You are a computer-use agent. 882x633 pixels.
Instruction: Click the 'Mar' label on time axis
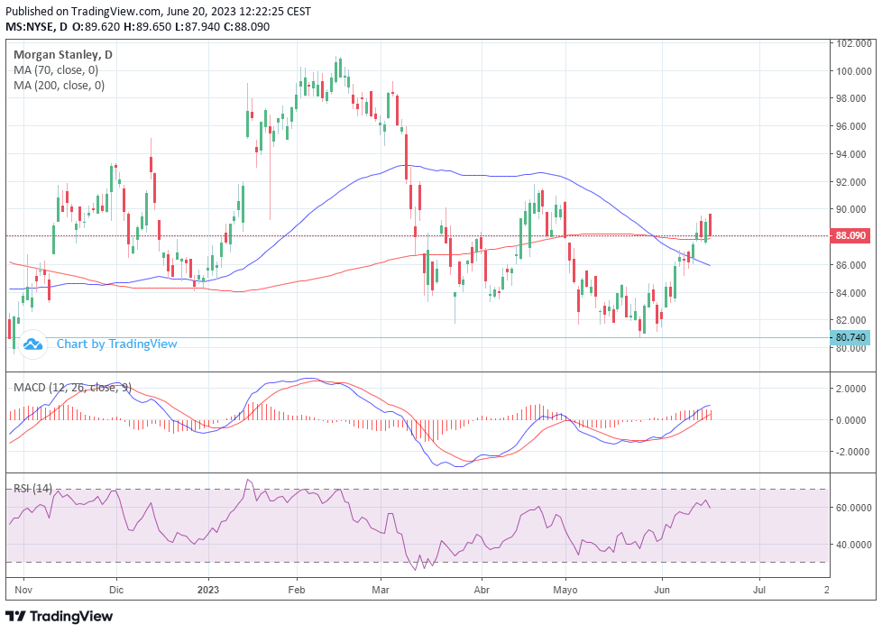pos(381,590)
